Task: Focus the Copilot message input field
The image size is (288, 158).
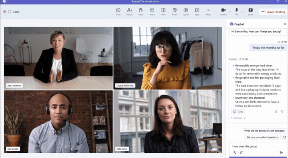Action: click(258, 146)
